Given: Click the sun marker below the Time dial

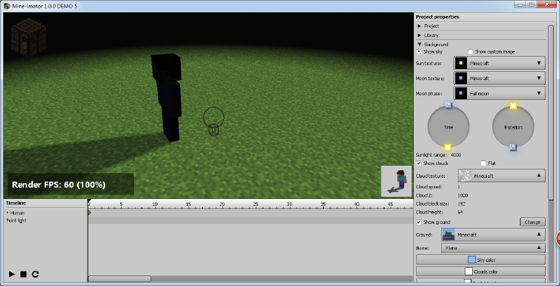Looking at the screenshot, I should tap(447, 147).
